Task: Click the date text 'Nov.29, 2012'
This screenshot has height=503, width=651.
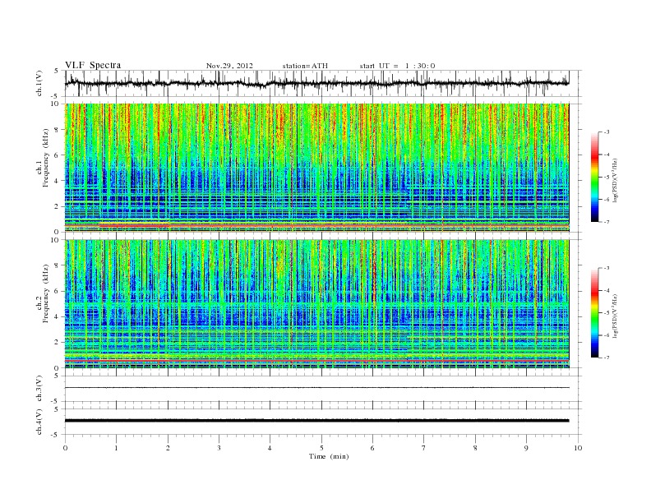Action: coord(229,66)
